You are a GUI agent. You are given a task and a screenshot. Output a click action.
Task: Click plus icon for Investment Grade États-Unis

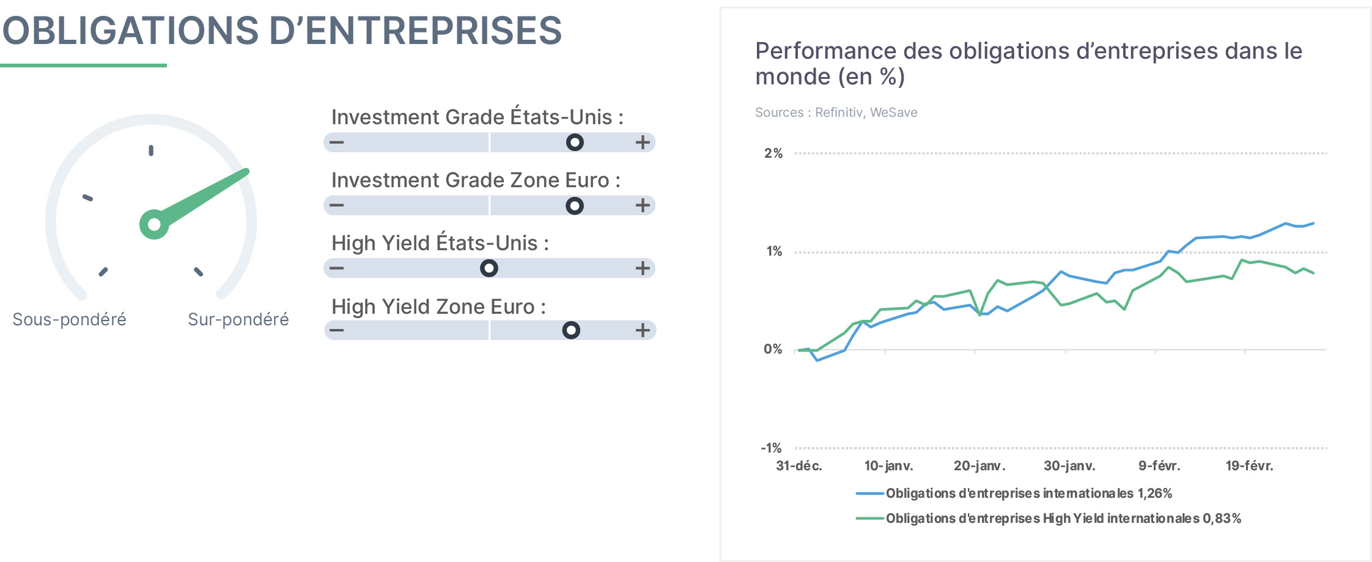[643, 142]
